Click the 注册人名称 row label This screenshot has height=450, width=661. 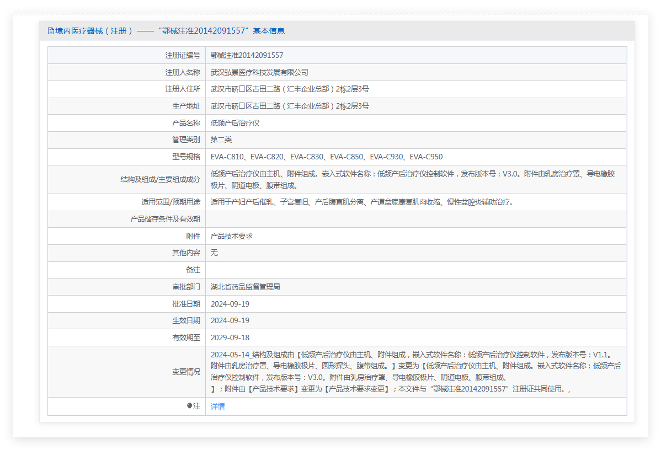(x=183, y=72)
